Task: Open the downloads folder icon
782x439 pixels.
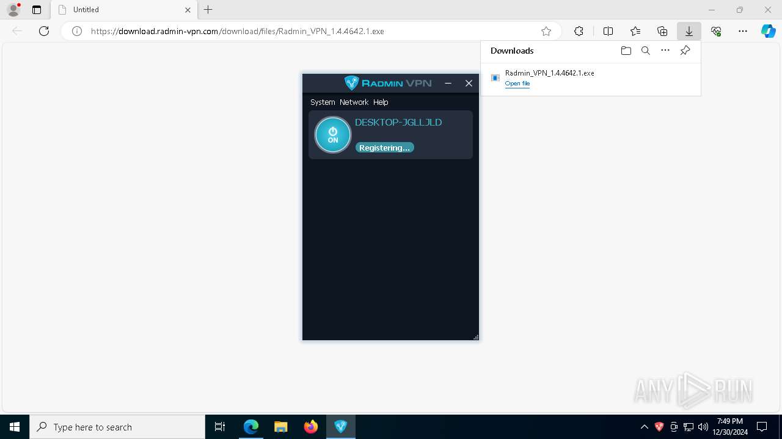Action: (x=626, y=51)
